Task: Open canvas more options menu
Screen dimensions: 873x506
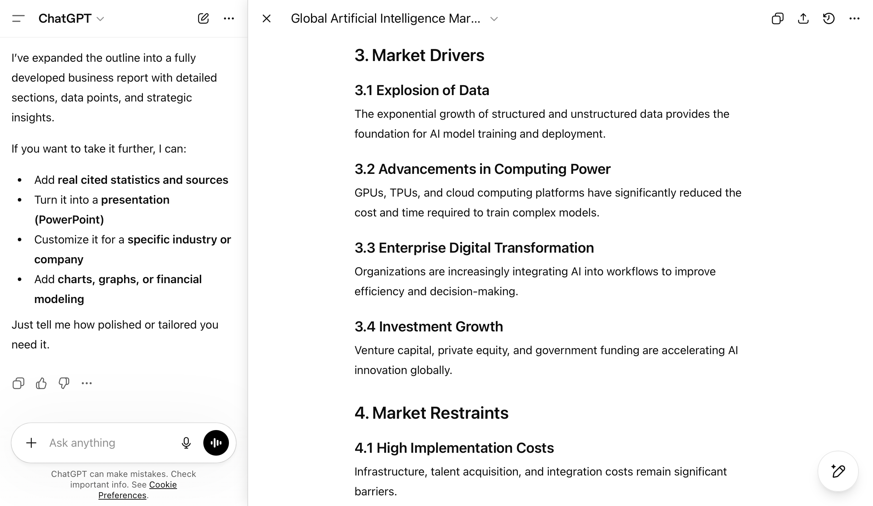Action: [854, 18]
